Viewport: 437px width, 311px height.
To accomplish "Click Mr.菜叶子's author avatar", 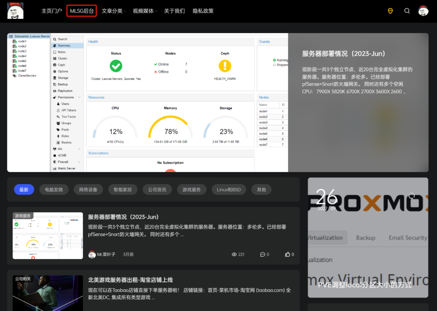I will [93, 254].
